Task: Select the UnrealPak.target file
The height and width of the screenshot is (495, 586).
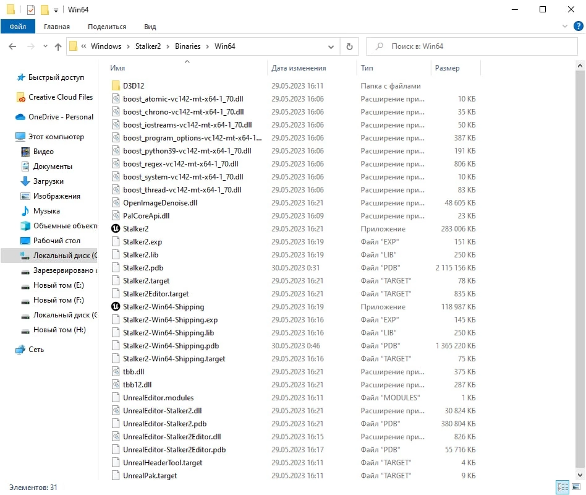Action: coord(150,476)
